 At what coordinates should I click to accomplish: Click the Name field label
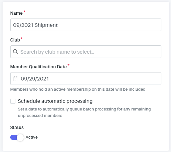(x=16, y=13)
